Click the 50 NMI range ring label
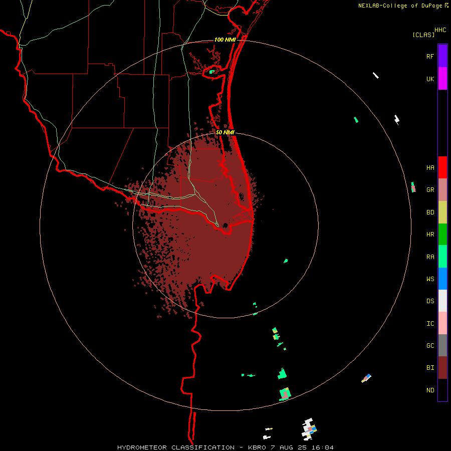The width and height of the screenshot is (451, 451). (225, 133)
